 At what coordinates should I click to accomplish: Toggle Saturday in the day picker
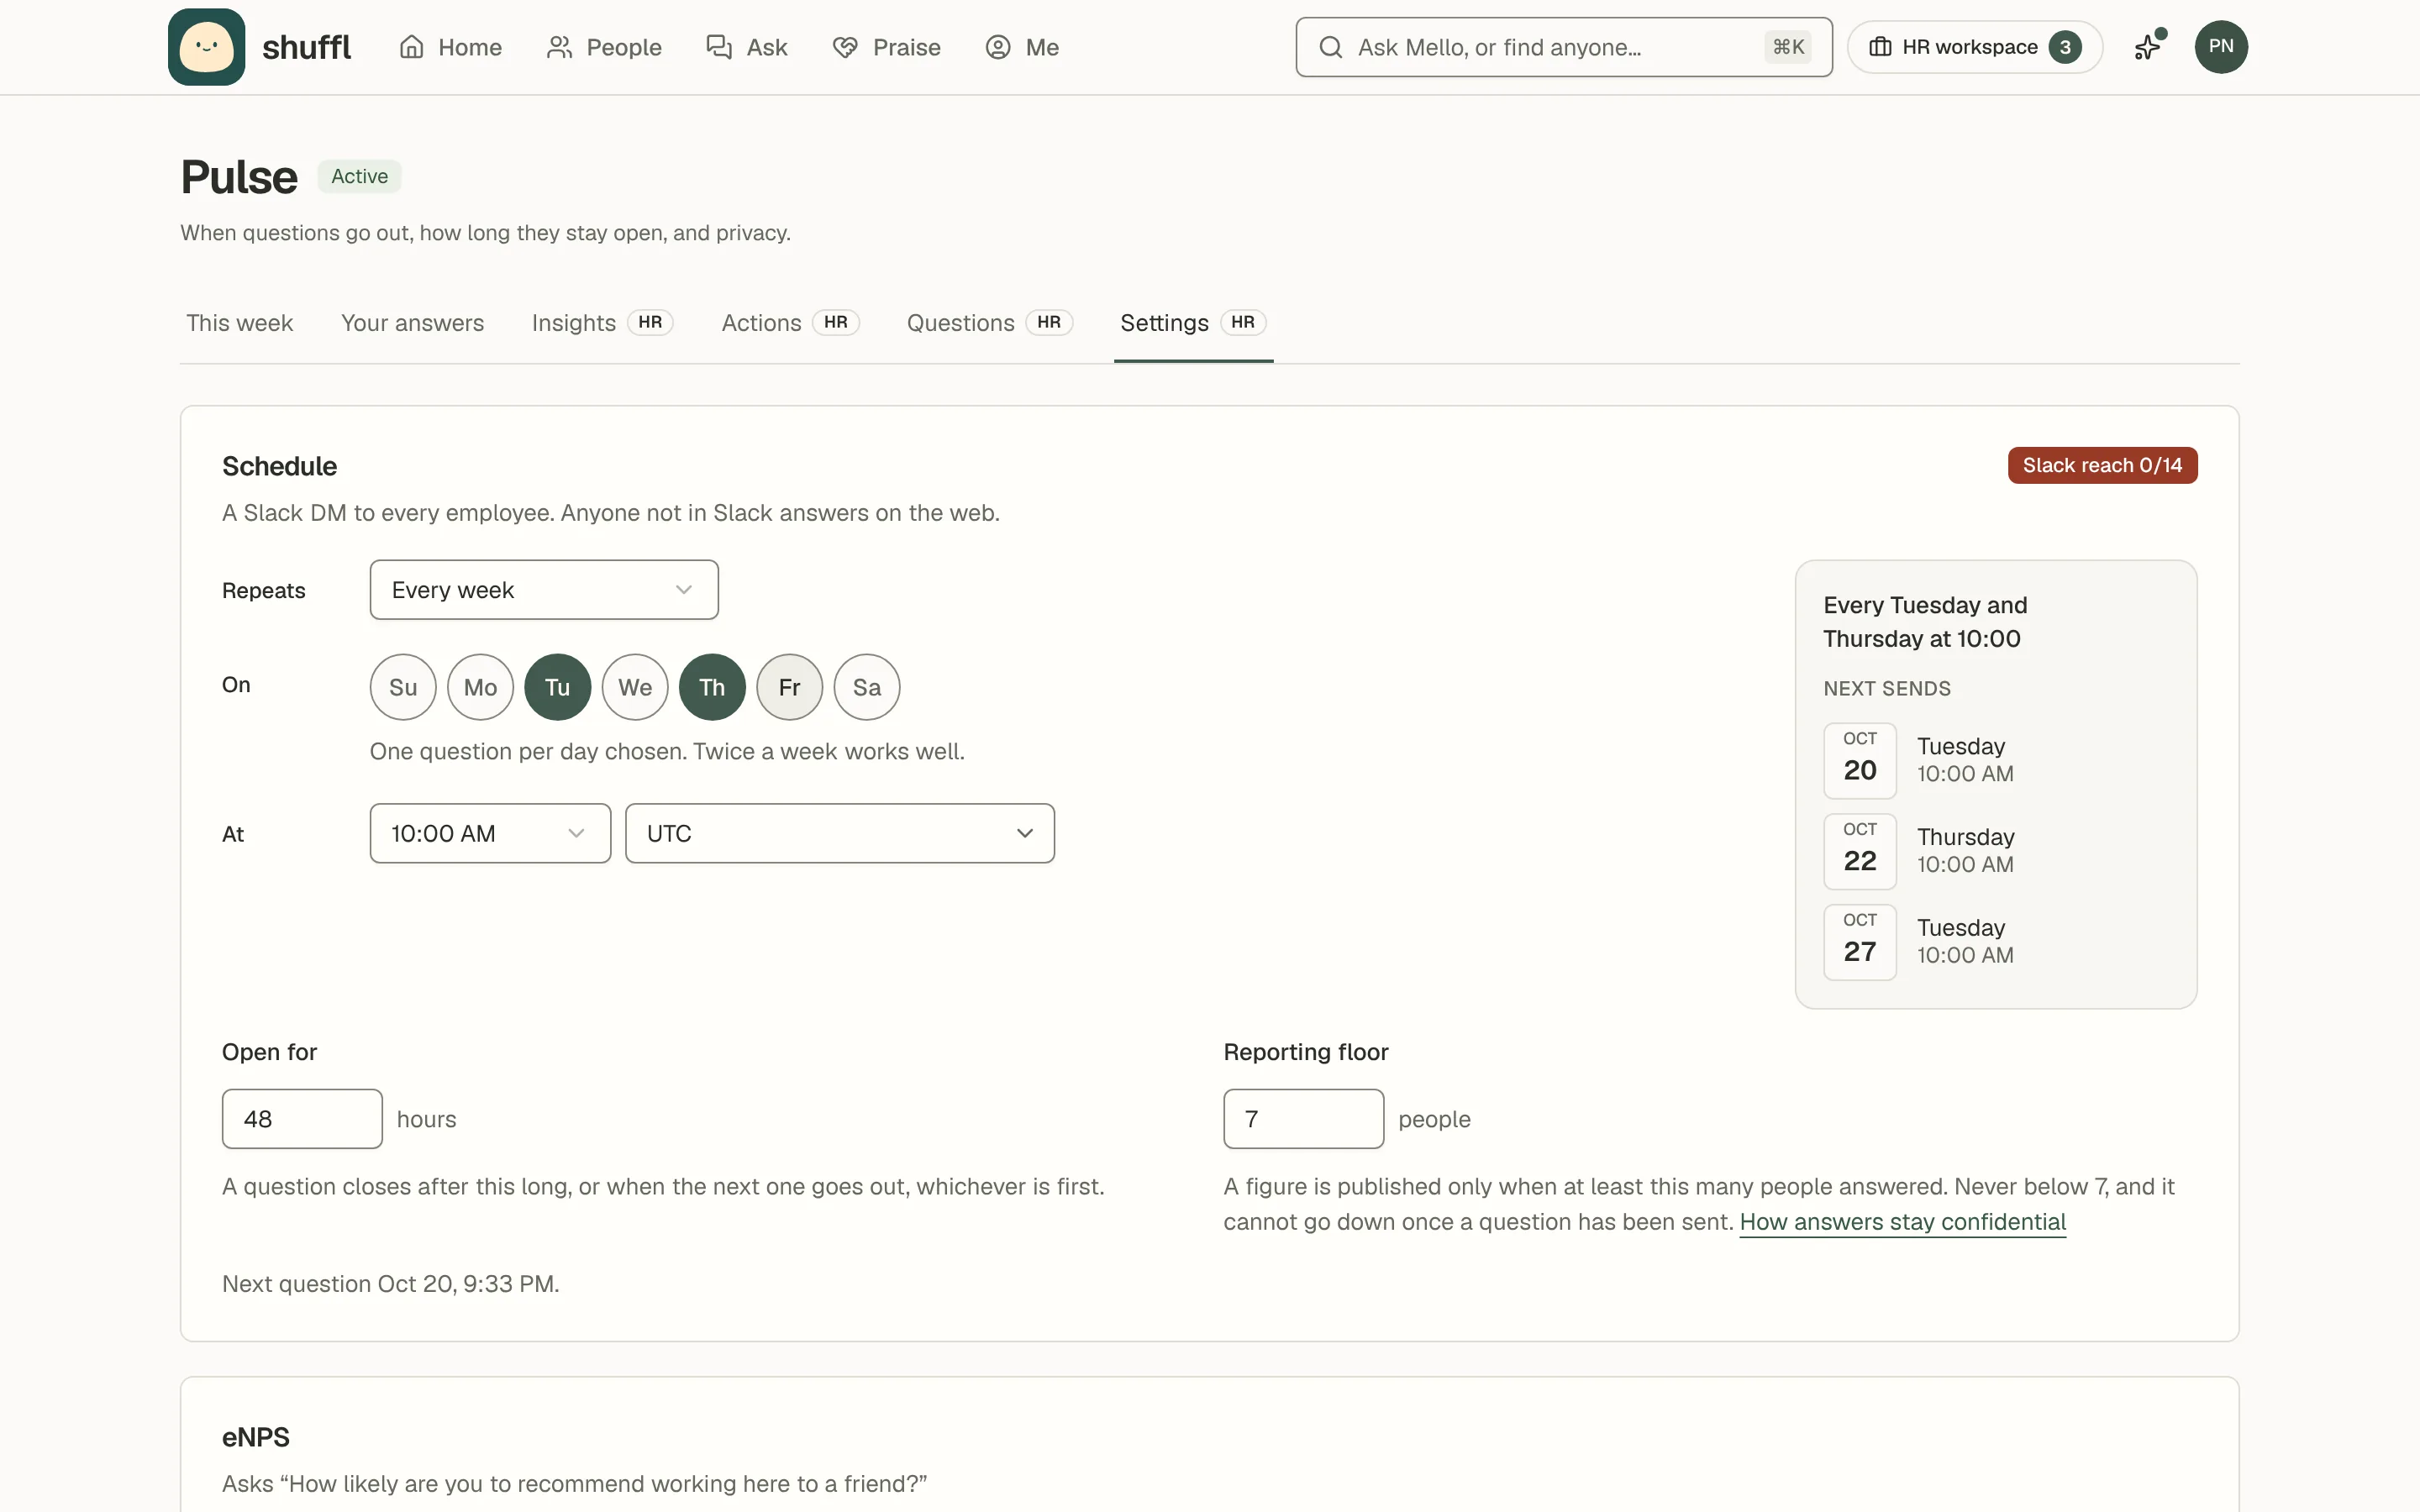tap(867, 687)
